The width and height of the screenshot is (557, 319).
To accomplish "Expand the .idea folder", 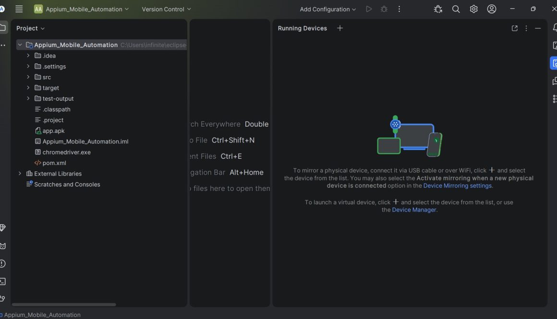I will pyautogui.click(x=28, y=56).
